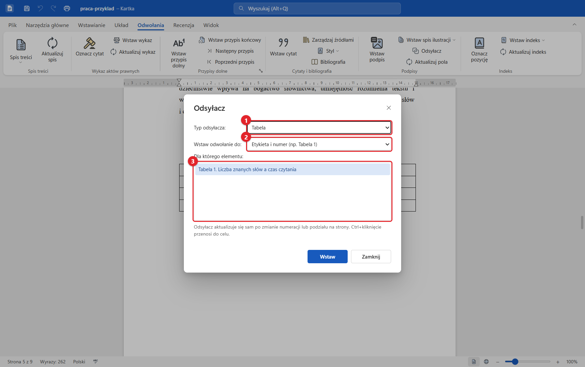
Task: Switch to the Wstawianie tab
Action: coord(92,25)
